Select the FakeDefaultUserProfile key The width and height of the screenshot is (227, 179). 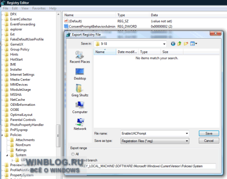(27, 40)
